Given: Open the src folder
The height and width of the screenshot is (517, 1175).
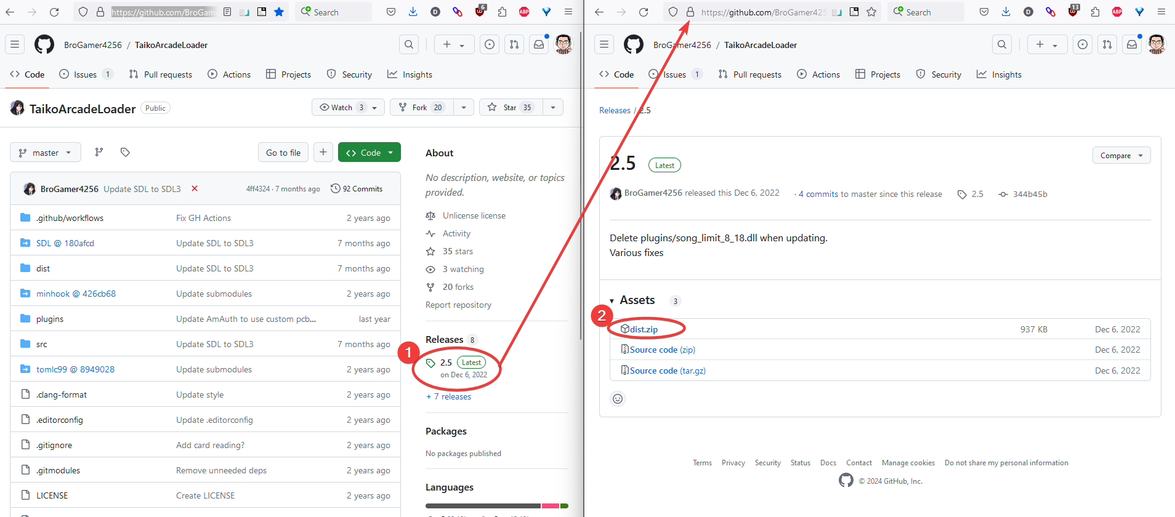Looking at the screenshot, I should 41,344.
